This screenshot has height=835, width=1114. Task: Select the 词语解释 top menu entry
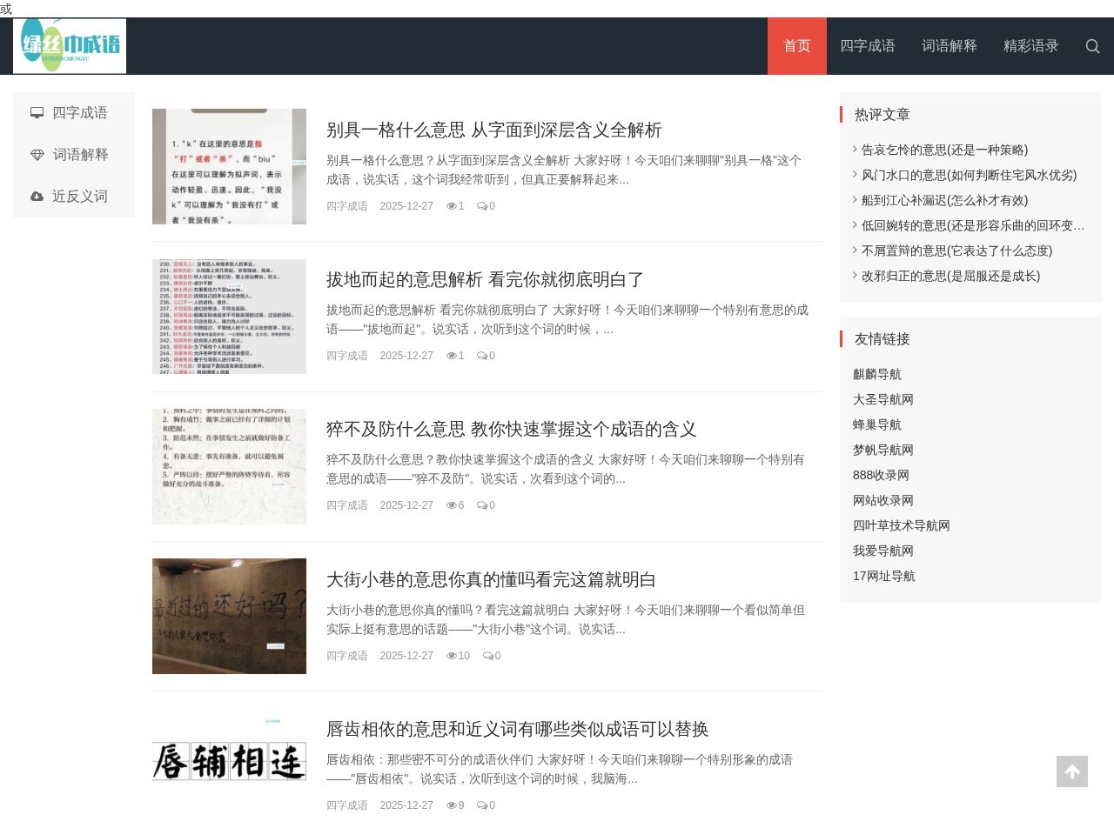949,46
